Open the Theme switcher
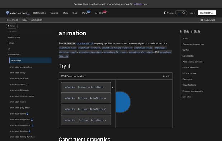The width and height of the screenshot is (222, 141). click(x=168, y=13)
